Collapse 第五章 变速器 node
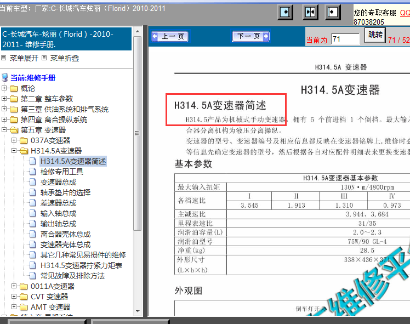Image resolution: width=410 pixels, height=324 pixels. pyautogui.click(x=4, y=130)
